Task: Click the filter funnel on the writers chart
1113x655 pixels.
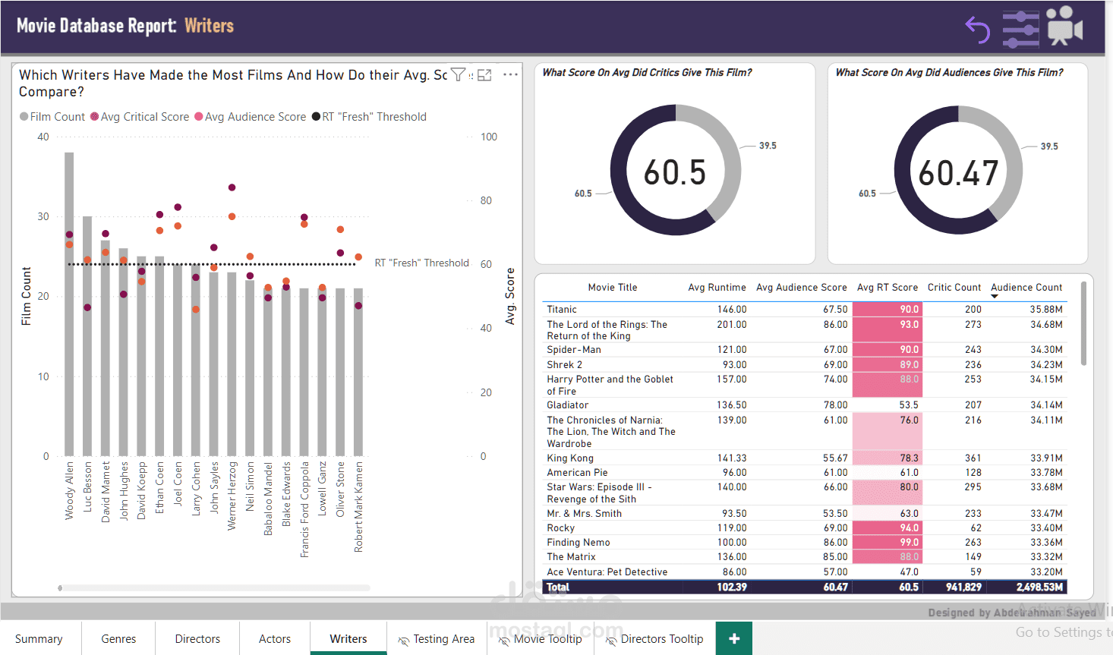Action: (459, 74)
